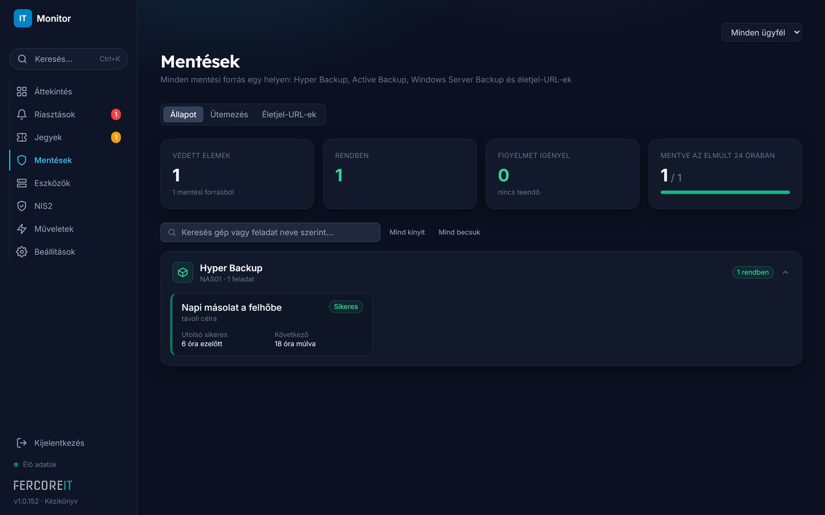Open the Napi másolat a felhőbe task card

pyautogui.click(x=271, y=324)
